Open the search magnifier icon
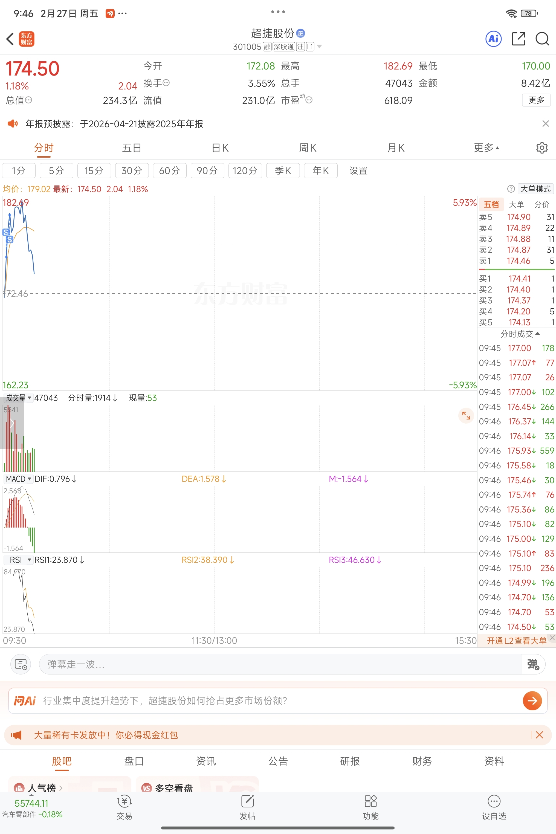The image size is (556, 834). click(x=542, y=39)
